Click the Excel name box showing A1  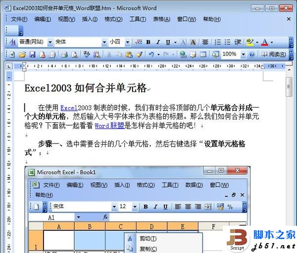pos(51,217)
